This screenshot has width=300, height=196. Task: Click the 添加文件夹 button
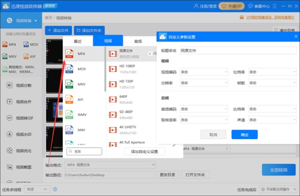[x=89, y=30]
